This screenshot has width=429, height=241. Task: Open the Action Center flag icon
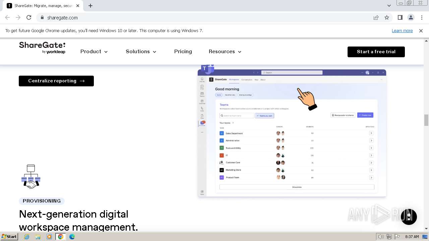tap(397, 237)
